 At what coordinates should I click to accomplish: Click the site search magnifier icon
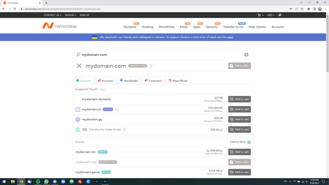280,15
